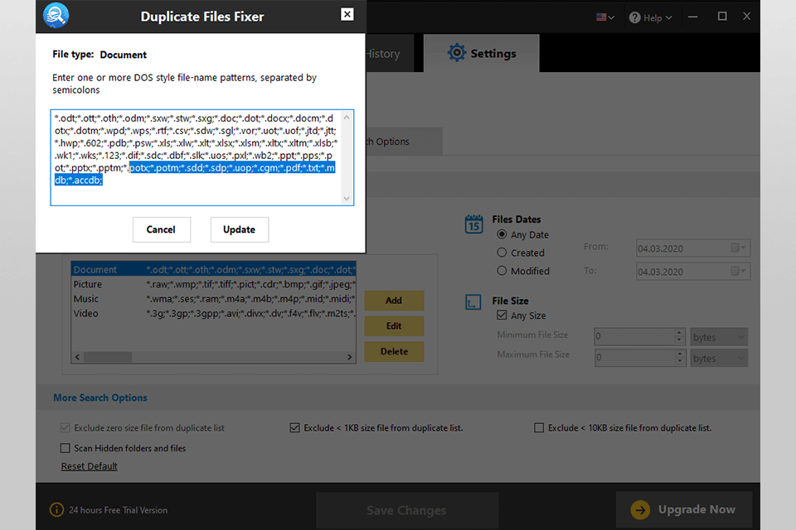Click the Duplicate Files Fixer logo icon
The width and height of the screenshot is (796, 530).
tap(56, 15)
